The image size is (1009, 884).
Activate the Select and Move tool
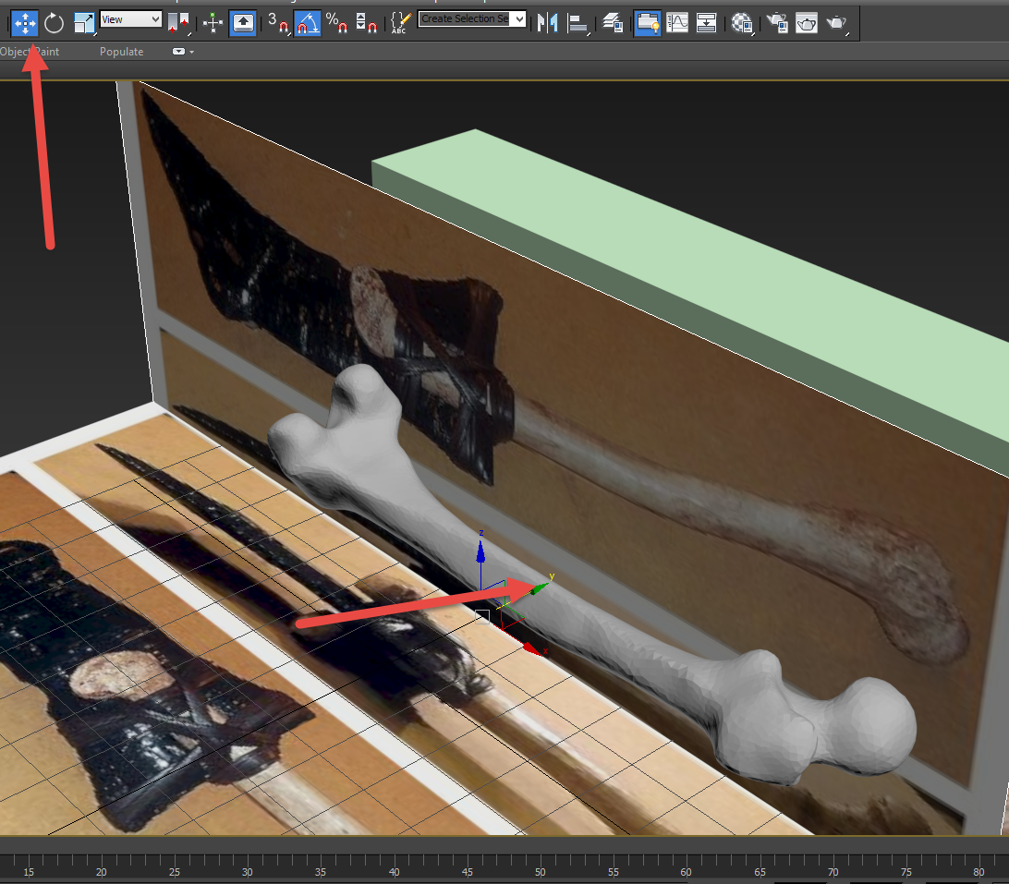pyautogui.click(x=25, y=23)
